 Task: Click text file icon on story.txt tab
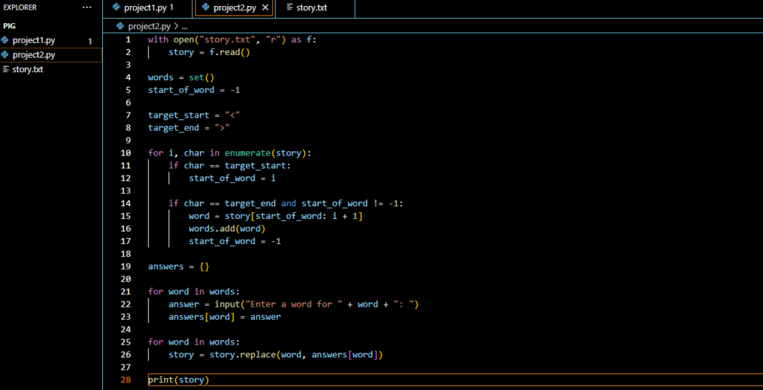tap(289, 8)
